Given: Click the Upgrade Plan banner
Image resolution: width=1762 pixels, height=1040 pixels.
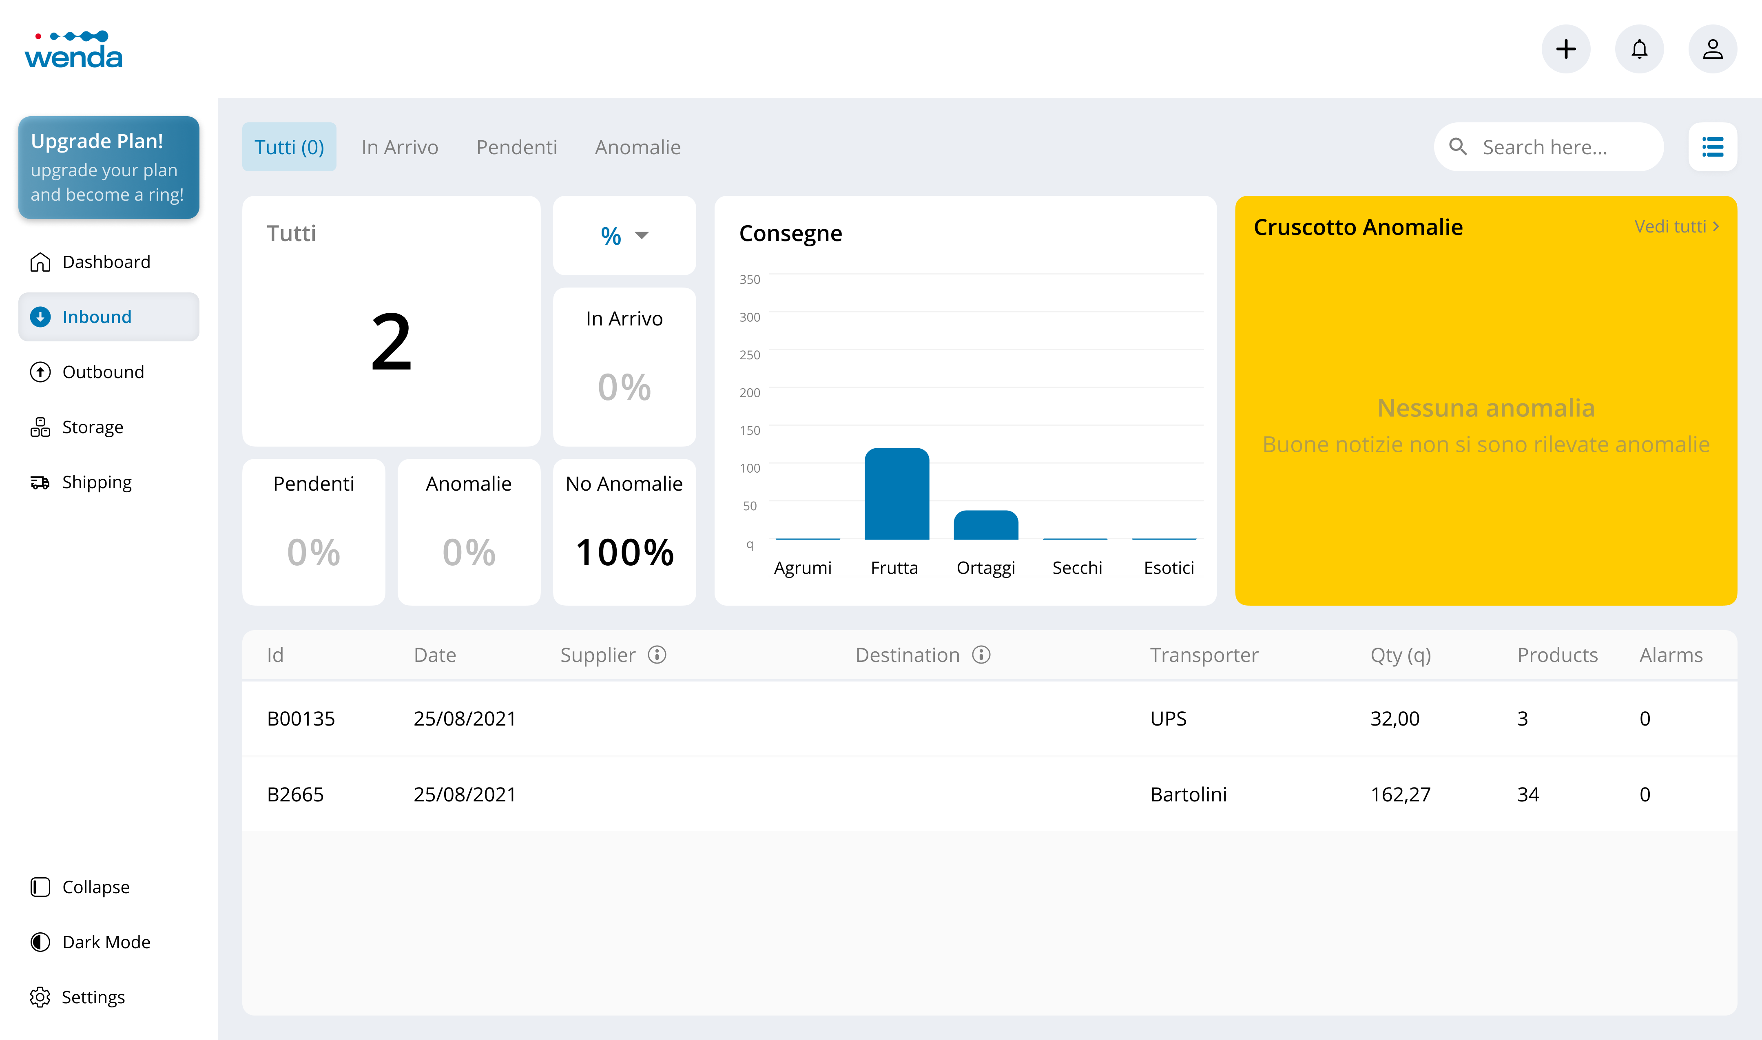Looking at the screenshot, I should coord(108,168).
